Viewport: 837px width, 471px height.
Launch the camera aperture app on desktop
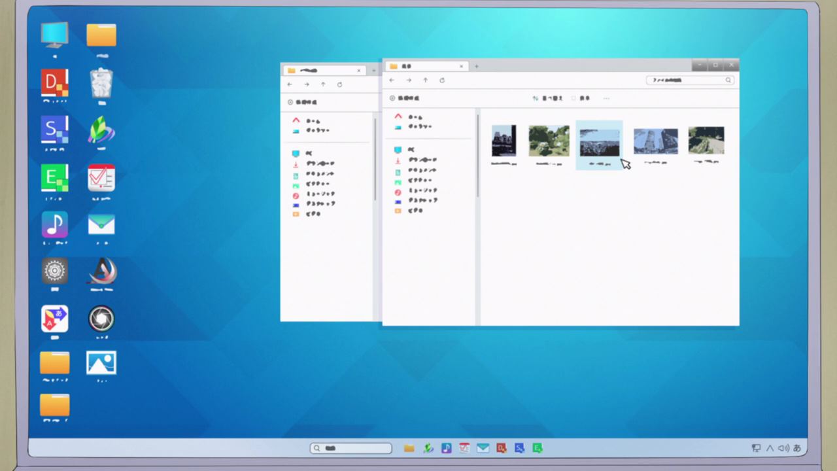pyautogui.click(x=101, y=319)
